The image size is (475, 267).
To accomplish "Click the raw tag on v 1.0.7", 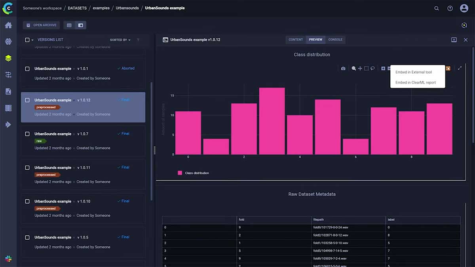I will (40, 141).
